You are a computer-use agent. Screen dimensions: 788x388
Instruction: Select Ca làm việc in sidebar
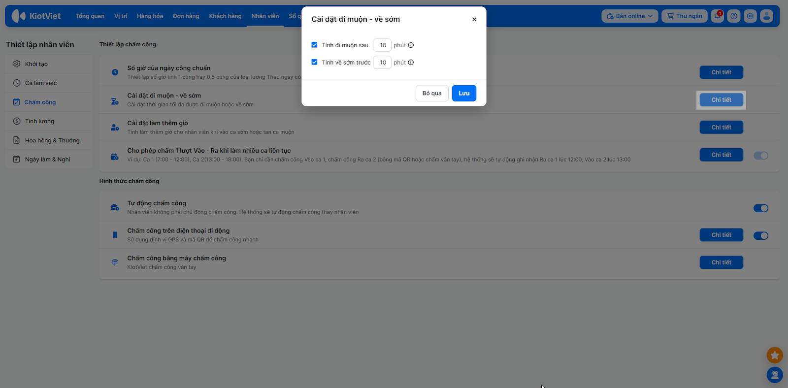pos(49,83)
